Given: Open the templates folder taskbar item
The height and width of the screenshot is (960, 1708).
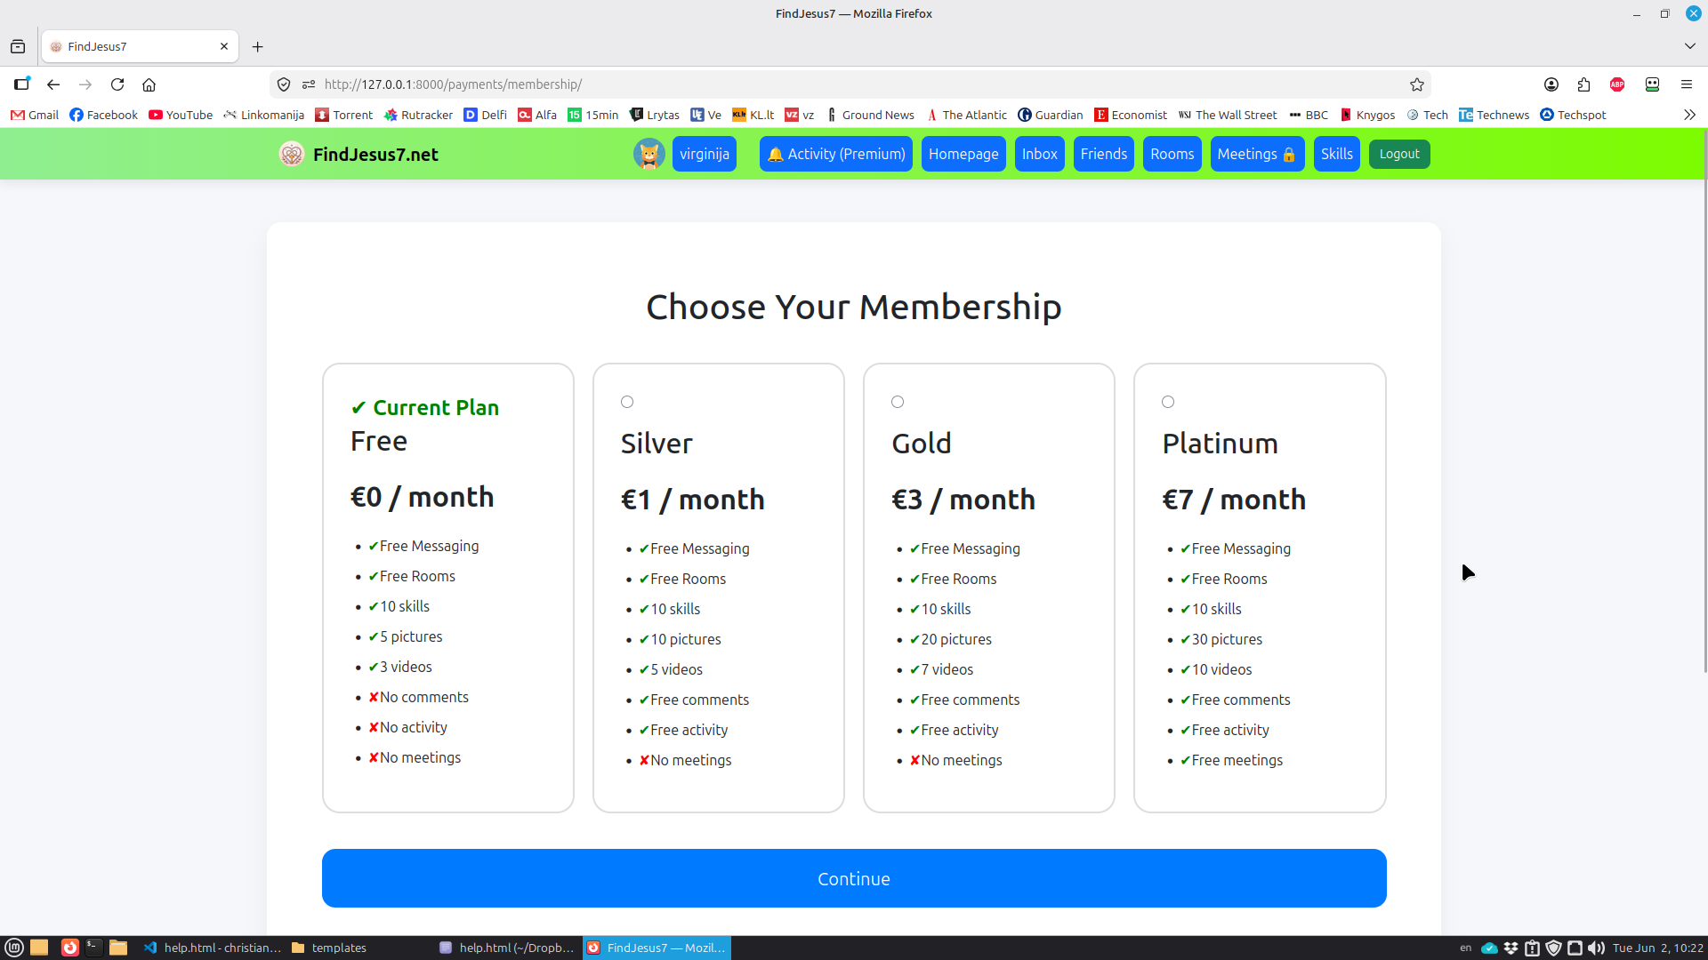Looking at the screenshot, I should (x=329, y=948).
